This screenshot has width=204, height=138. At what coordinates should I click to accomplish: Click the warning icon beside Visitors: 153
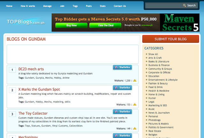pyautogui.click(x=135, y=104)
